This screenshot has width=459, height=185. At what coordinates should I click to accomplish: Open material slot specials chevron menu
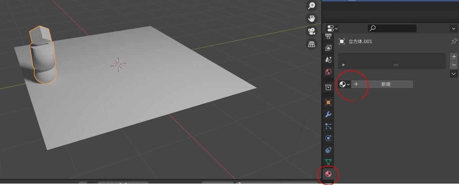(454, 73)
